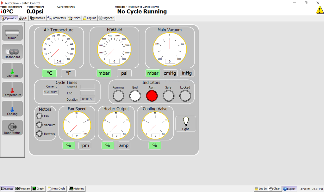Open the Parameters tab
Screen dimensions: 324x192
57,18
